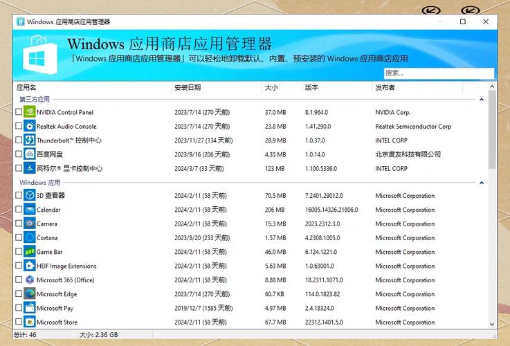Viewport: 510px width, 346px height.
Task: Tick the Calendar checkbox
Action: tap(19, 209)
